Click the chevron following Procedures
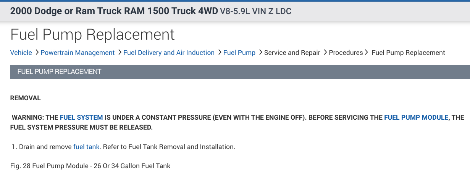This screenshot has width=470, height=170. tap(367, 52)
